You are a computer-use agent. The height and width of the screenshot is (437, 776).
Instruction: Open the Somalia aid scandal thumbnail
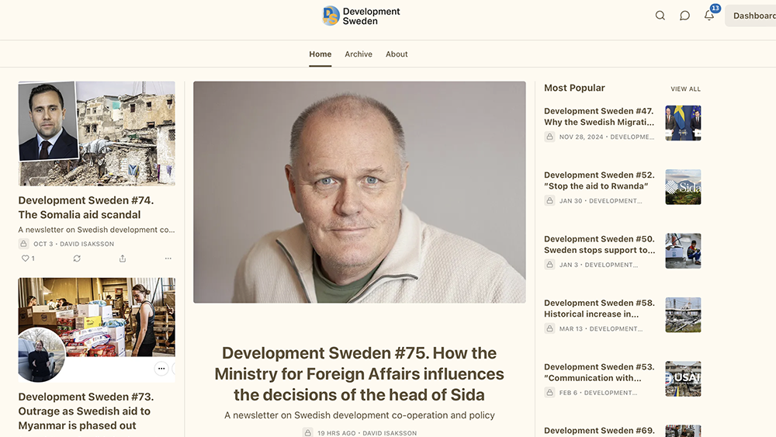click(x=96, y=134)
